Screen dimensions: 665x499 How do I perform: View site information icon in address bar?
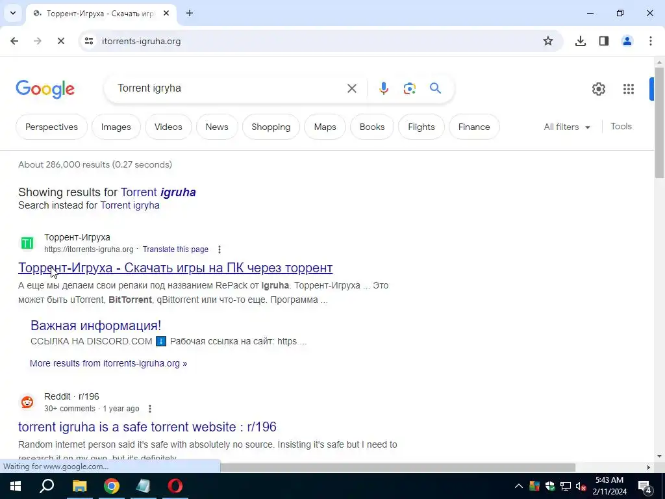point(89,41)
